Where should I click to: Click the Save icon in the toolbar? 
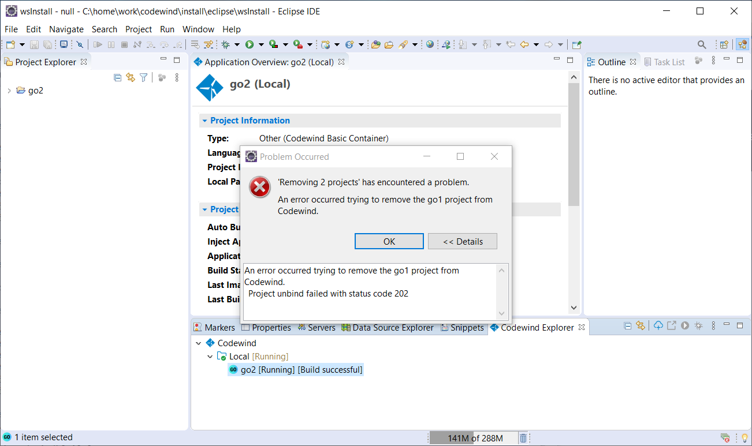click(35, 44)
